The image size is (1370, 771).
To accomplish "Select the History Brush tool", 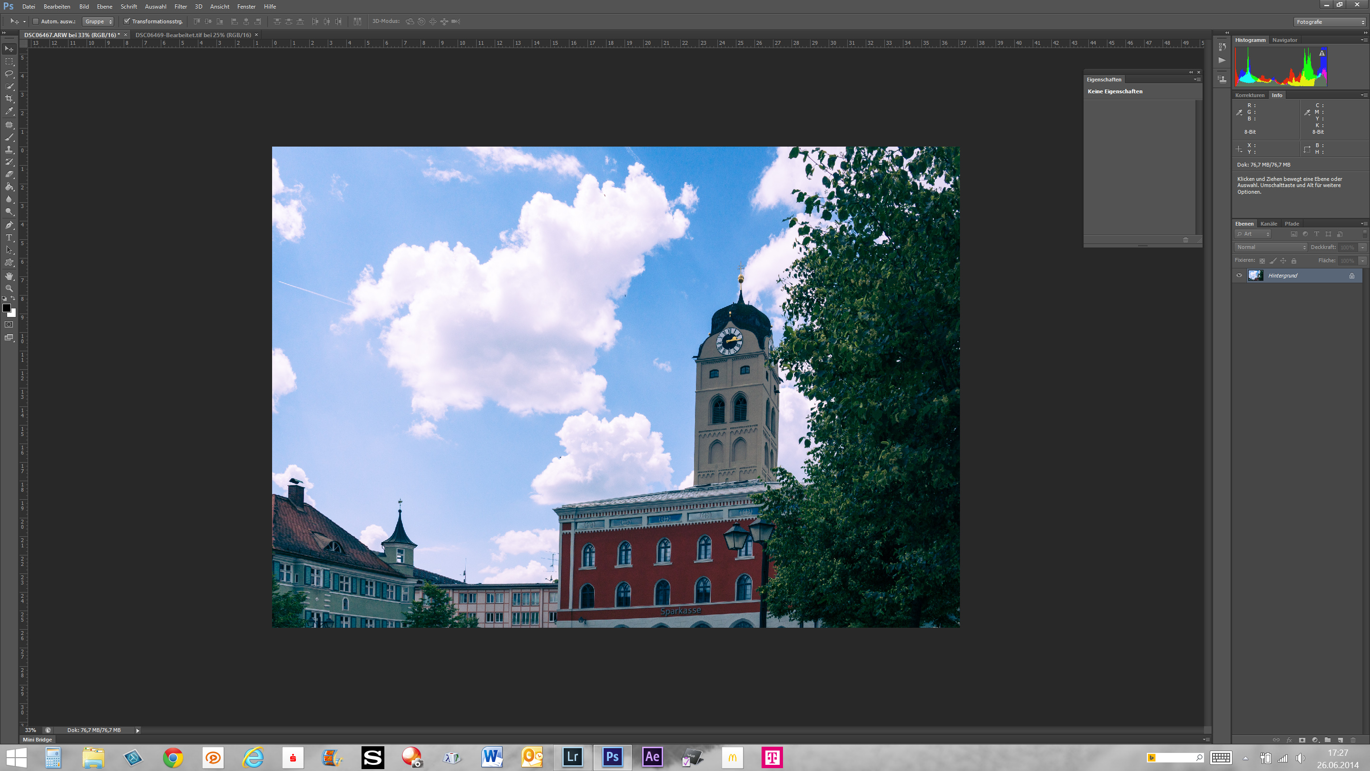I will pos(9,162).
